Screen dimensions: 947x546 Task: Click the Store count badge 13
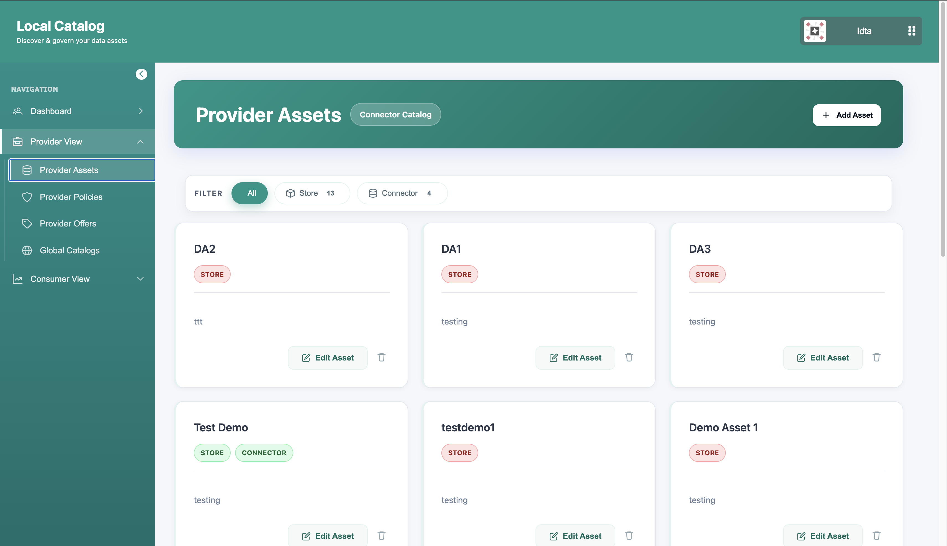tap(330, 193)
